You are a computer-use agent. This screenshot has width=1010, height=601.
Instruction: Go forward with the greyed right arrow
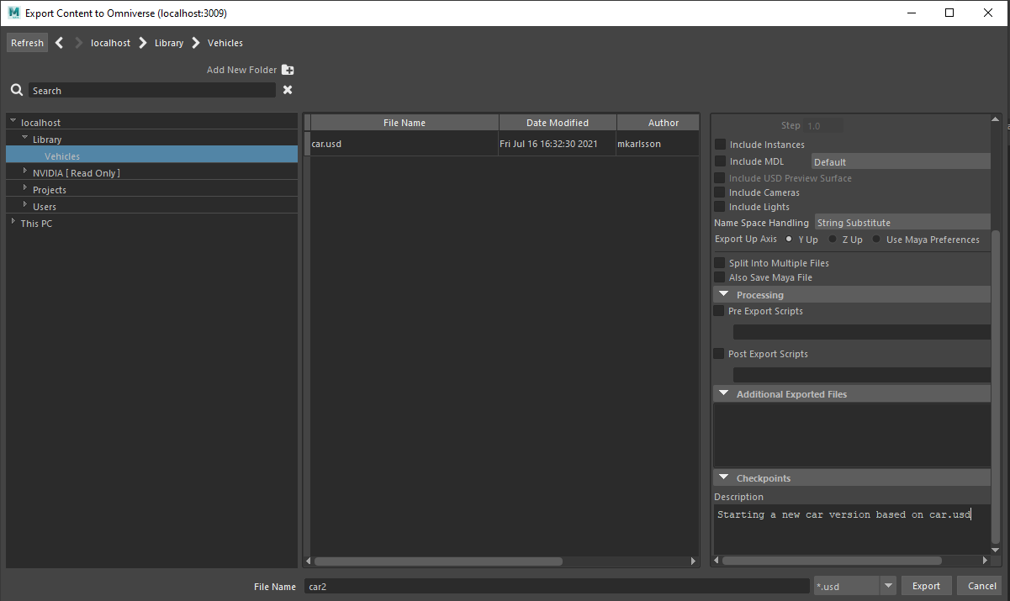tap(78, 43)
